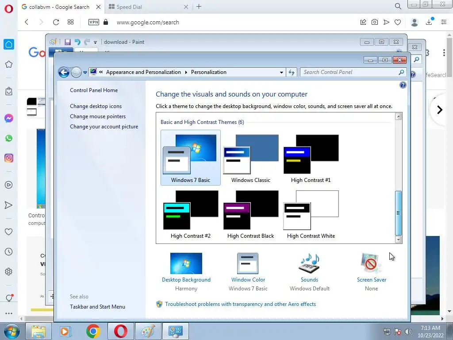
Task: Open Control Panel Home link
Action: click(94, 90)
